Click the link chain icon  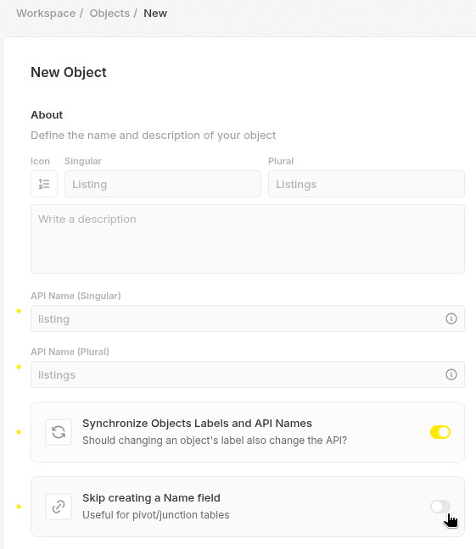(59, 507)
